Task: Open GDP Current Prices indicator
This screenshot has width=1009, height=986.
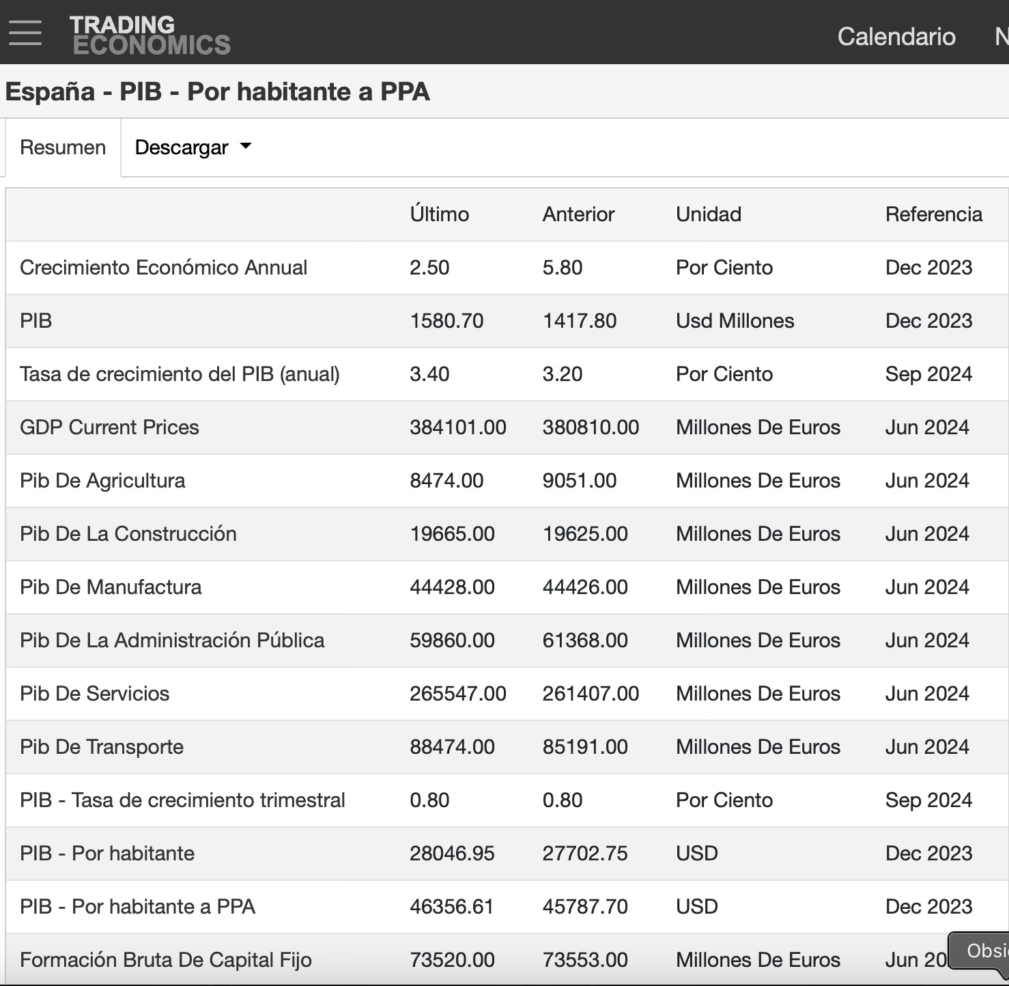Action: click(109, 427)
